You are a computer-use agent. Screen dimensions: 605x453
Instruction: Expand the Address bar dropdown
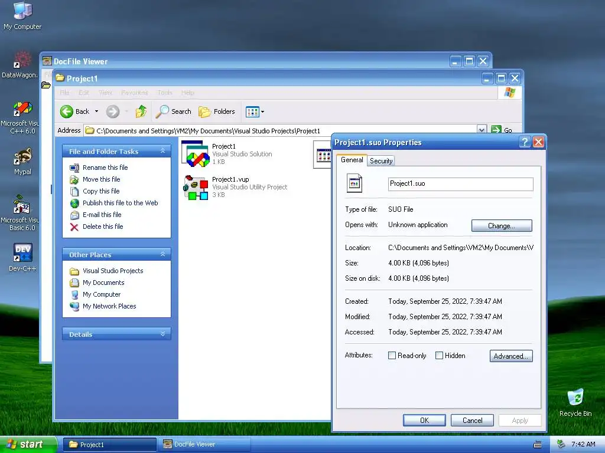click(x=481, y=130)
